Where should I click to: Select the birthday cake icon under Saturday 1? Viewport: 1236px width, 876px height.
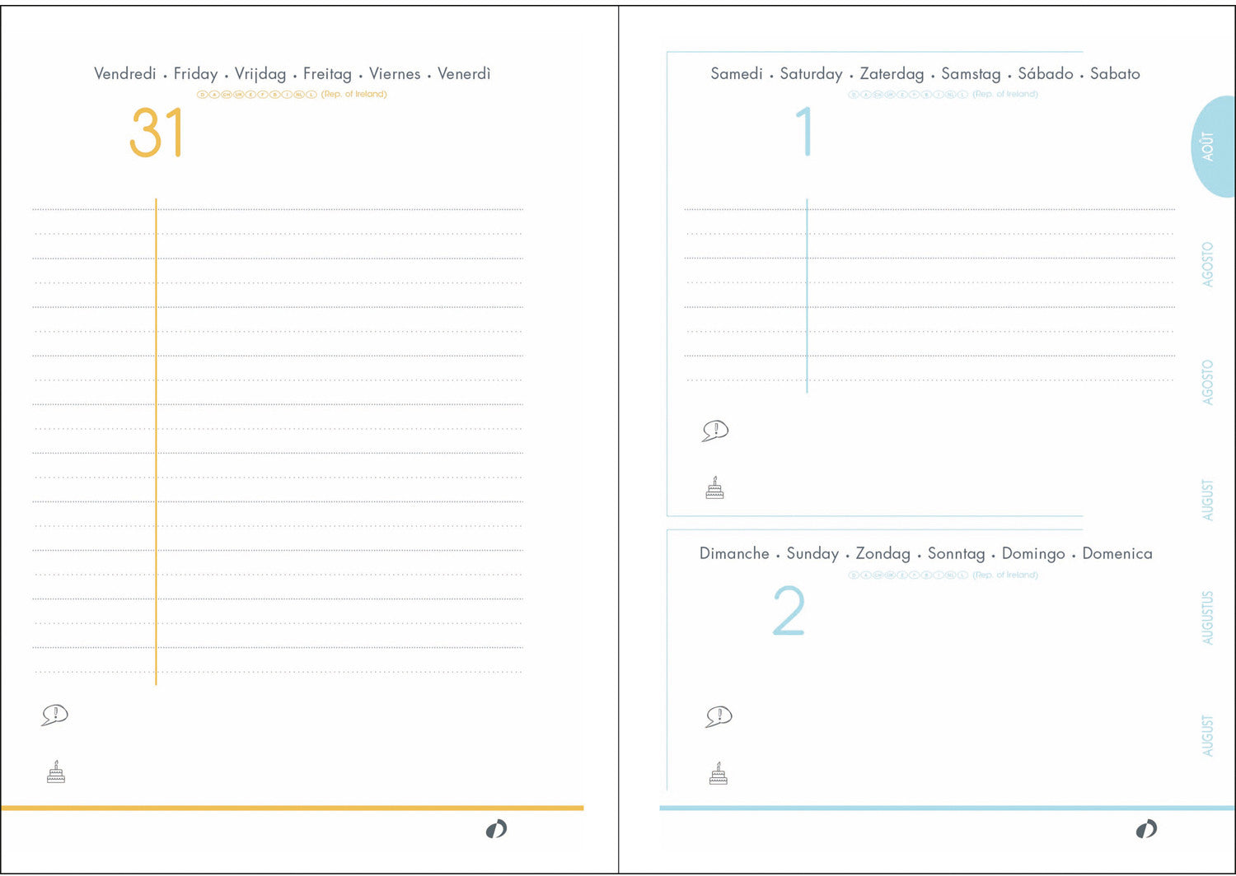tap(714, 488)
